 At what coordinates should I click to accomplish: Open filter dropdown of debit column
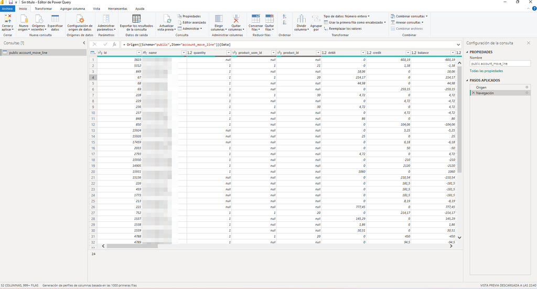(363, 53)
